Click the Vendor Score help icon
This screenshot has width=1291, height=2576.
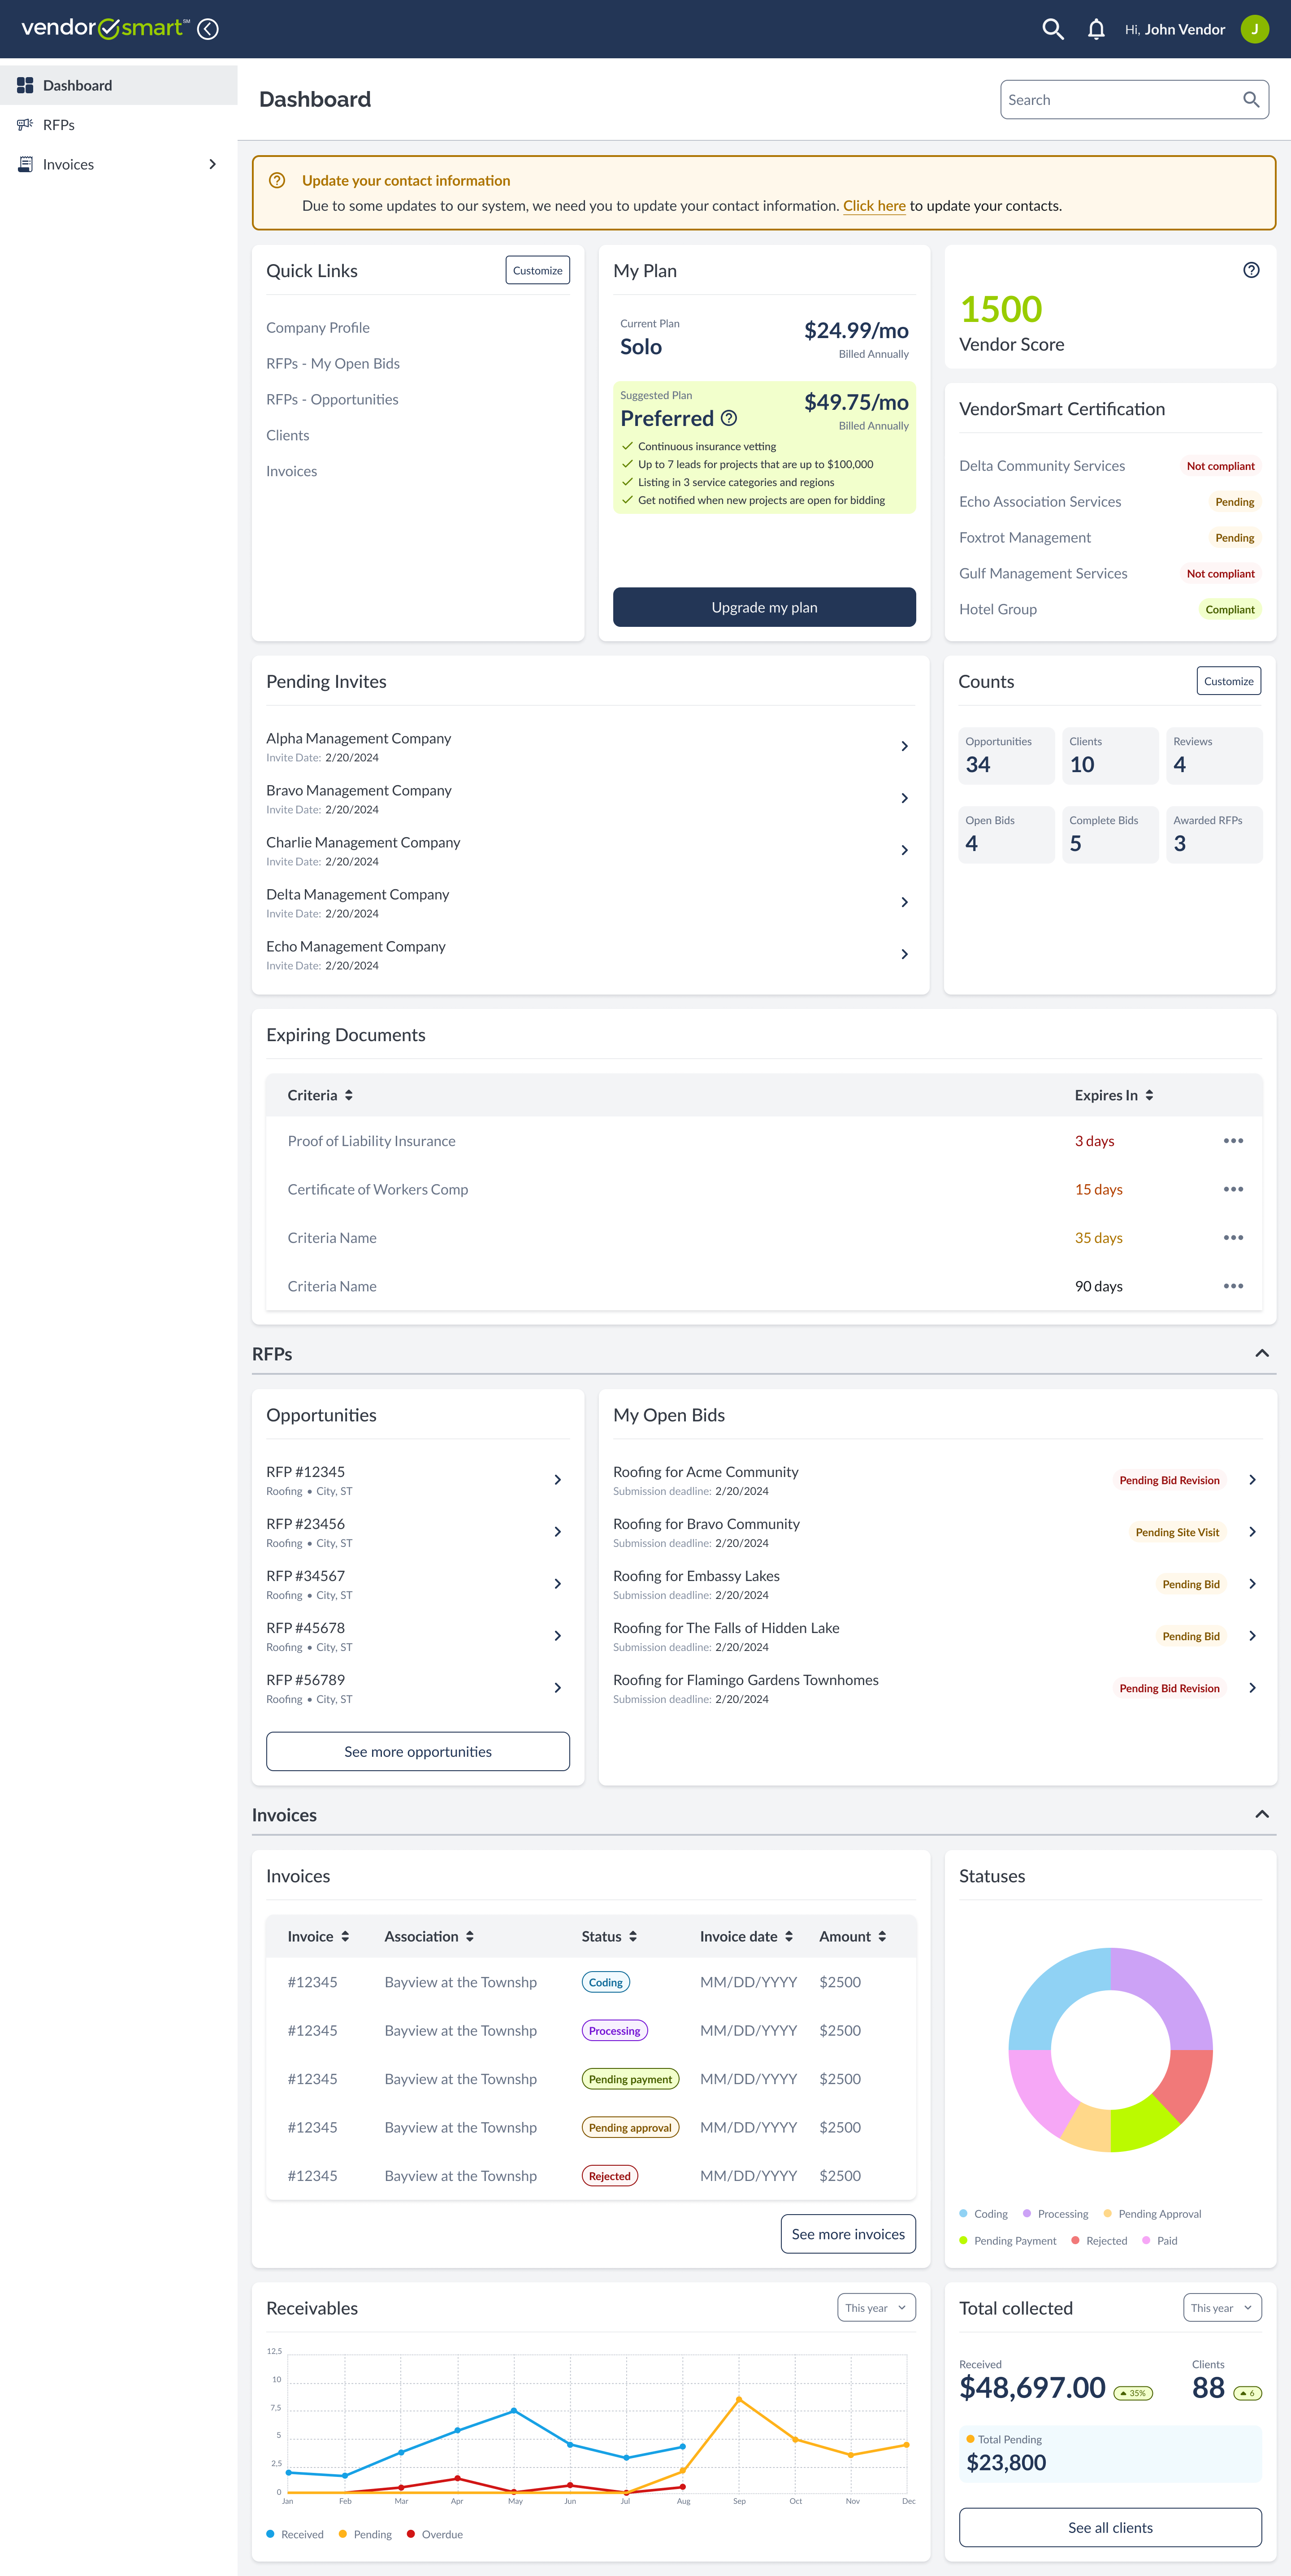tap(1251, 270)
